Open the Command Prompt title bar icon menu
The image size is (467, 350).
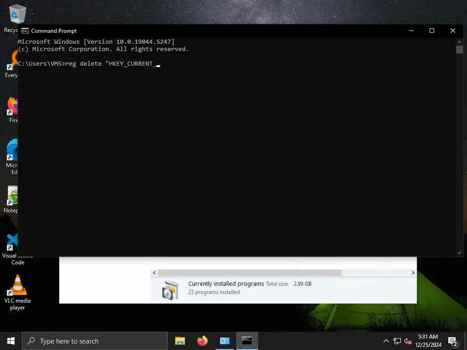25,31
